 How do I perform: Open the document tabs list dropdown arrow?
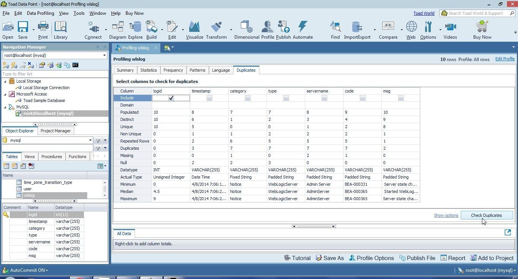(513, 47)
